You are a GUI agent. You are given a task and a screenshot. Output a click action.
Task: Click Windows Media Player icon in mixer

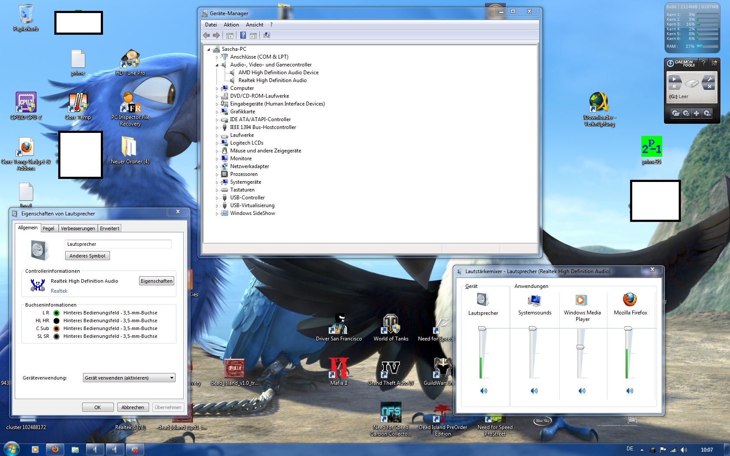[581, 300]
